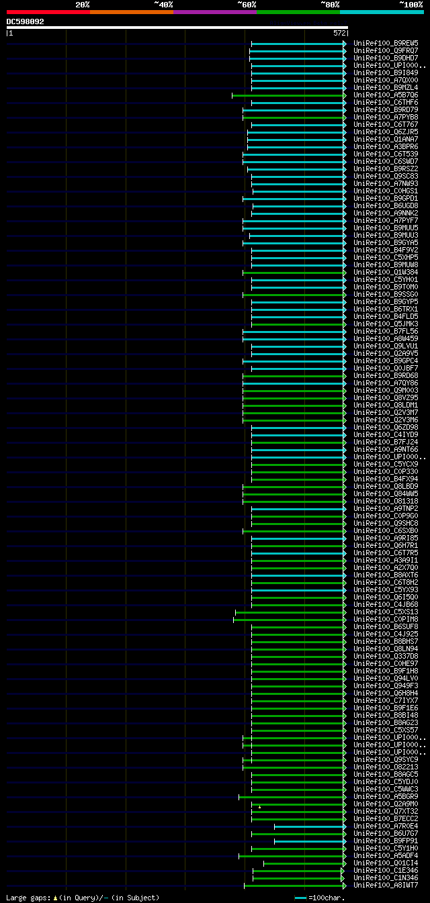The width and height of the screenshot is (430, 903).
Task: Open hit UniRef100_C0P330
Action: (386, 471)
